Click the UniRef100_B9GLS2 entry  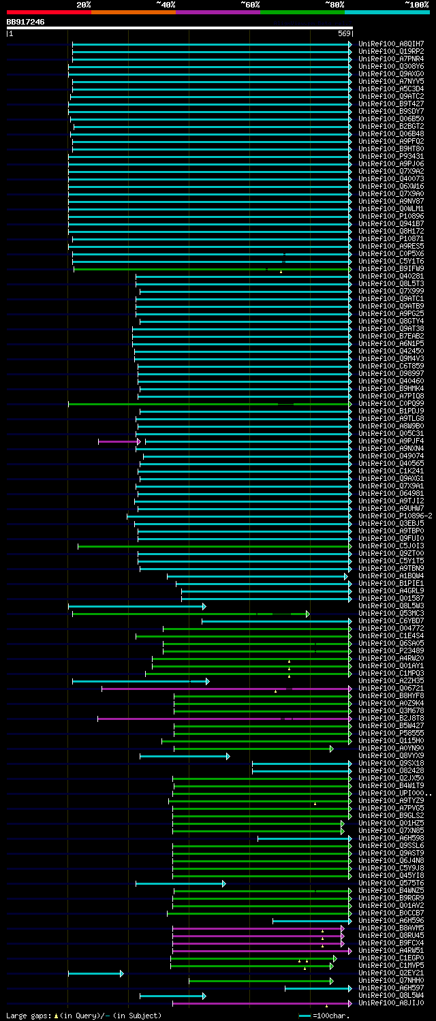(x=391, y=815)
